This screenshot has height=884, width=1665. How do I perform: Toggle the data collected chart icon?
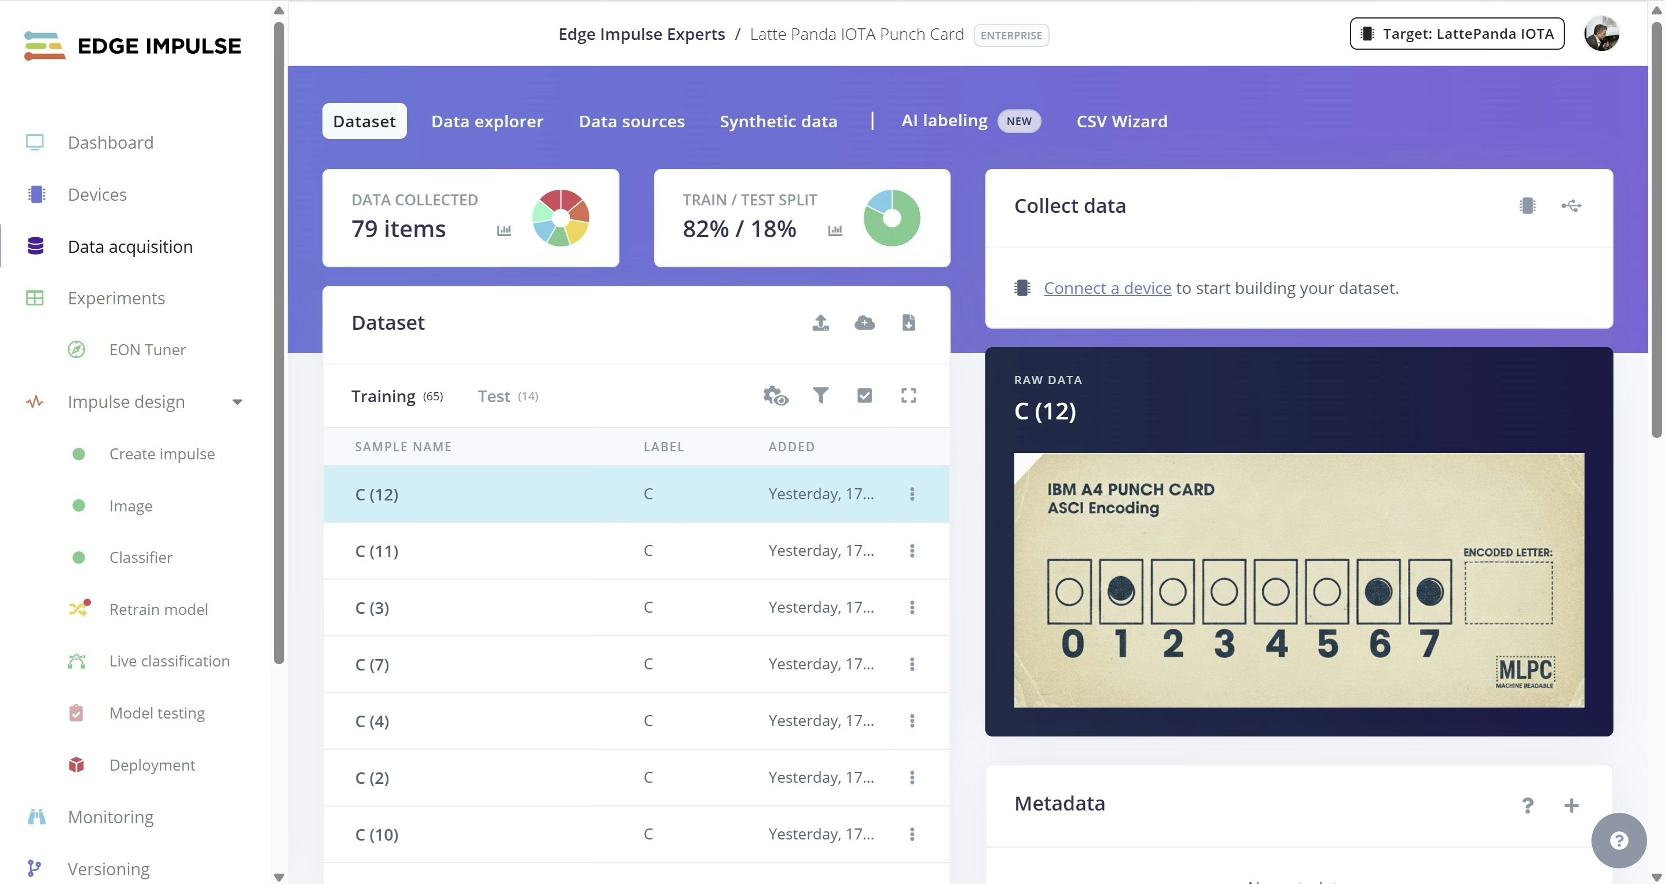click(504, 230)
